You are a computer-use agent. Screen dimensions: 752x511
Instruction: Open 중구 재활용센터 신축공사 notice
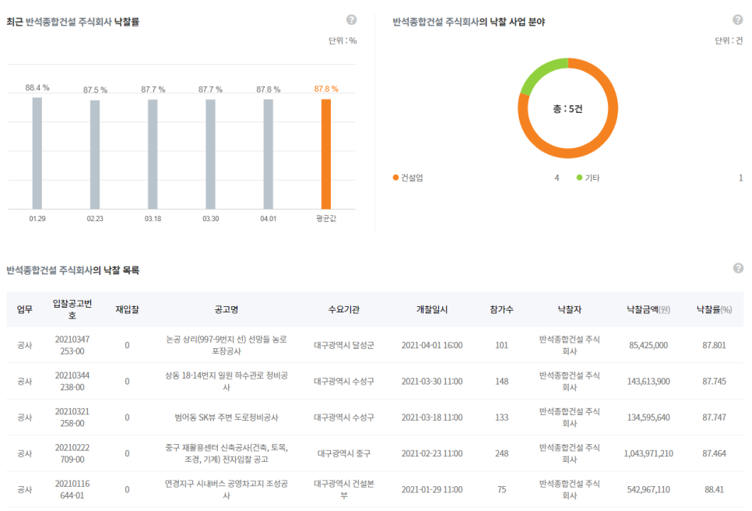click(227, 453)
